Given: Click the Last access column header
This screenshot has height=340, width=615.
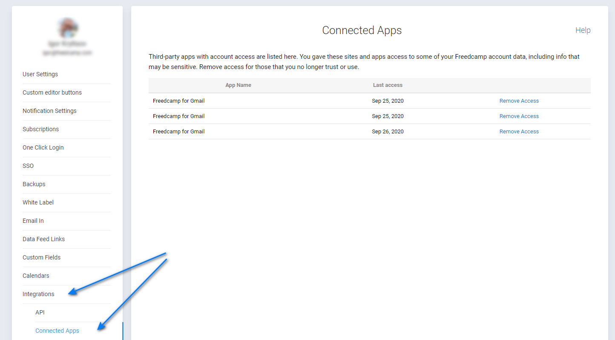Looking at the screenshot, I should pos(388,85).
